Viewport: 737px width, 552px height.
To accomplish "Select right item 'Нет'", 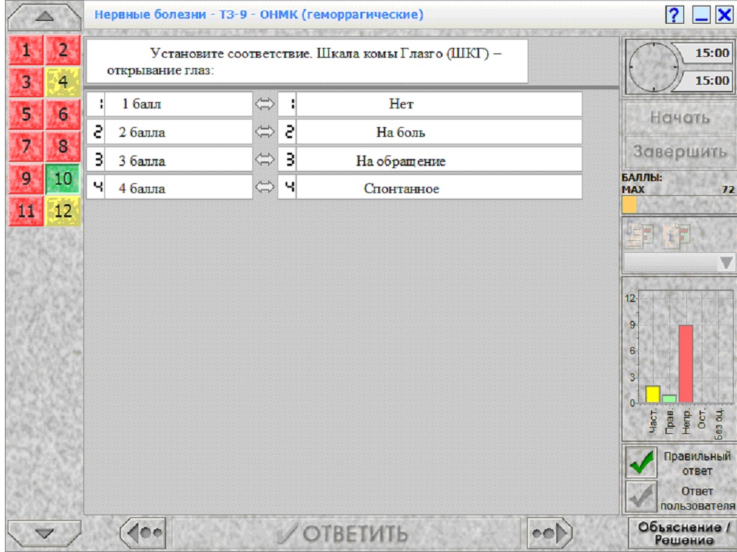I will 439,103.
